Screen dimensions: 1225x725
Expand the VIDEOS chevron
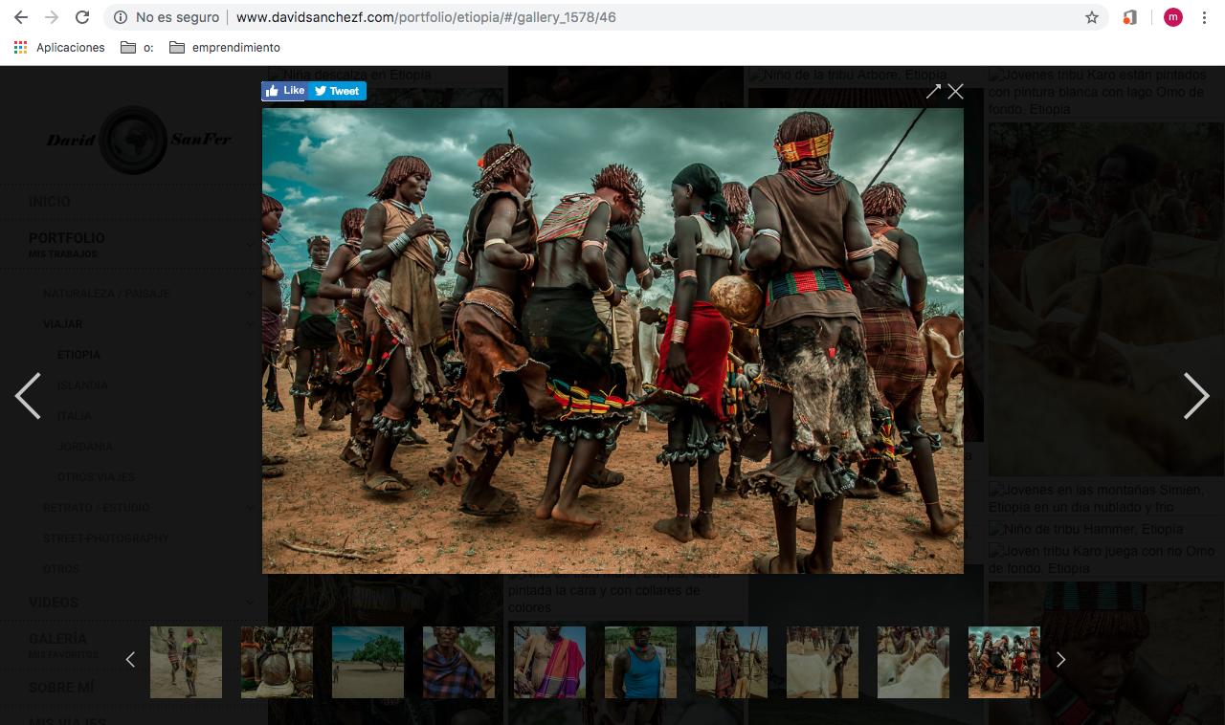pyautogui.click(x=251, y=603)
